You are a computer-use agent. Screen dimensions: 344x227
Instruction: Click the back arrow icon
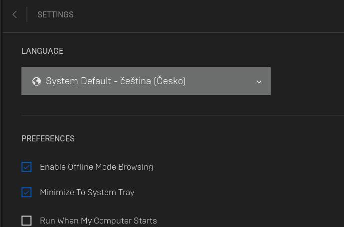[14, 15]
